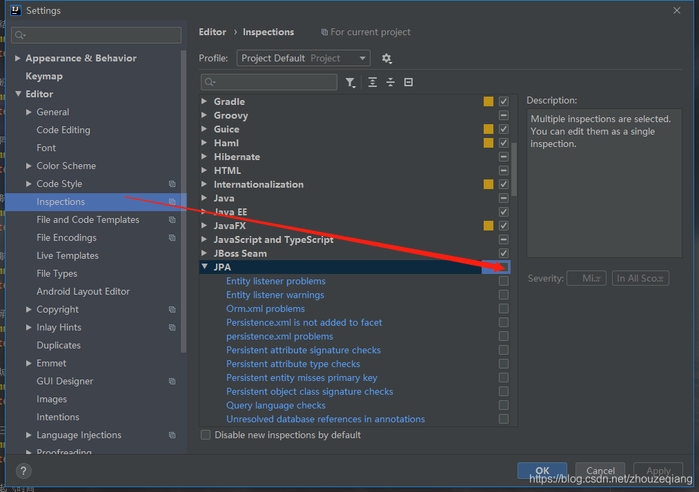Enable the Query language checks checkbox
Image resolution: width=699 pixels, height=492 pixels.
504,406
